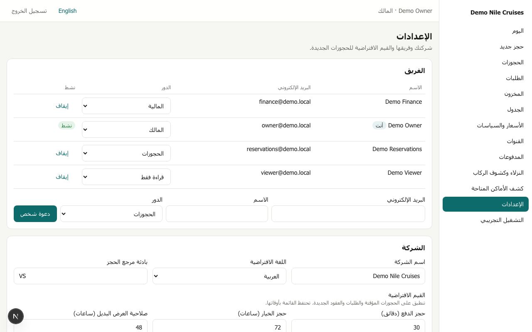Screen dimensions: 532x332
Task: Open role dropdown for Demo Viewer
Action: 126,177
